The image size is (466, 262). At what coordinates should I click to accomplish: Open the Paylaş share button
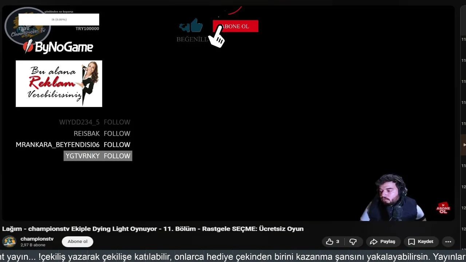click(383, 242)
